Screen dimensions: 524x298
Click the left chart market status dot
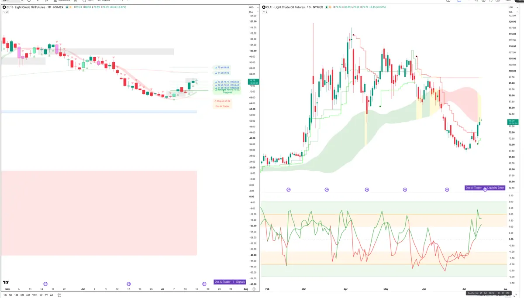point(66,7)
